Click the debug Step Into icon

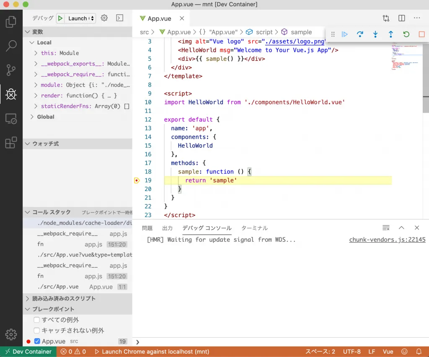point(375,34)
